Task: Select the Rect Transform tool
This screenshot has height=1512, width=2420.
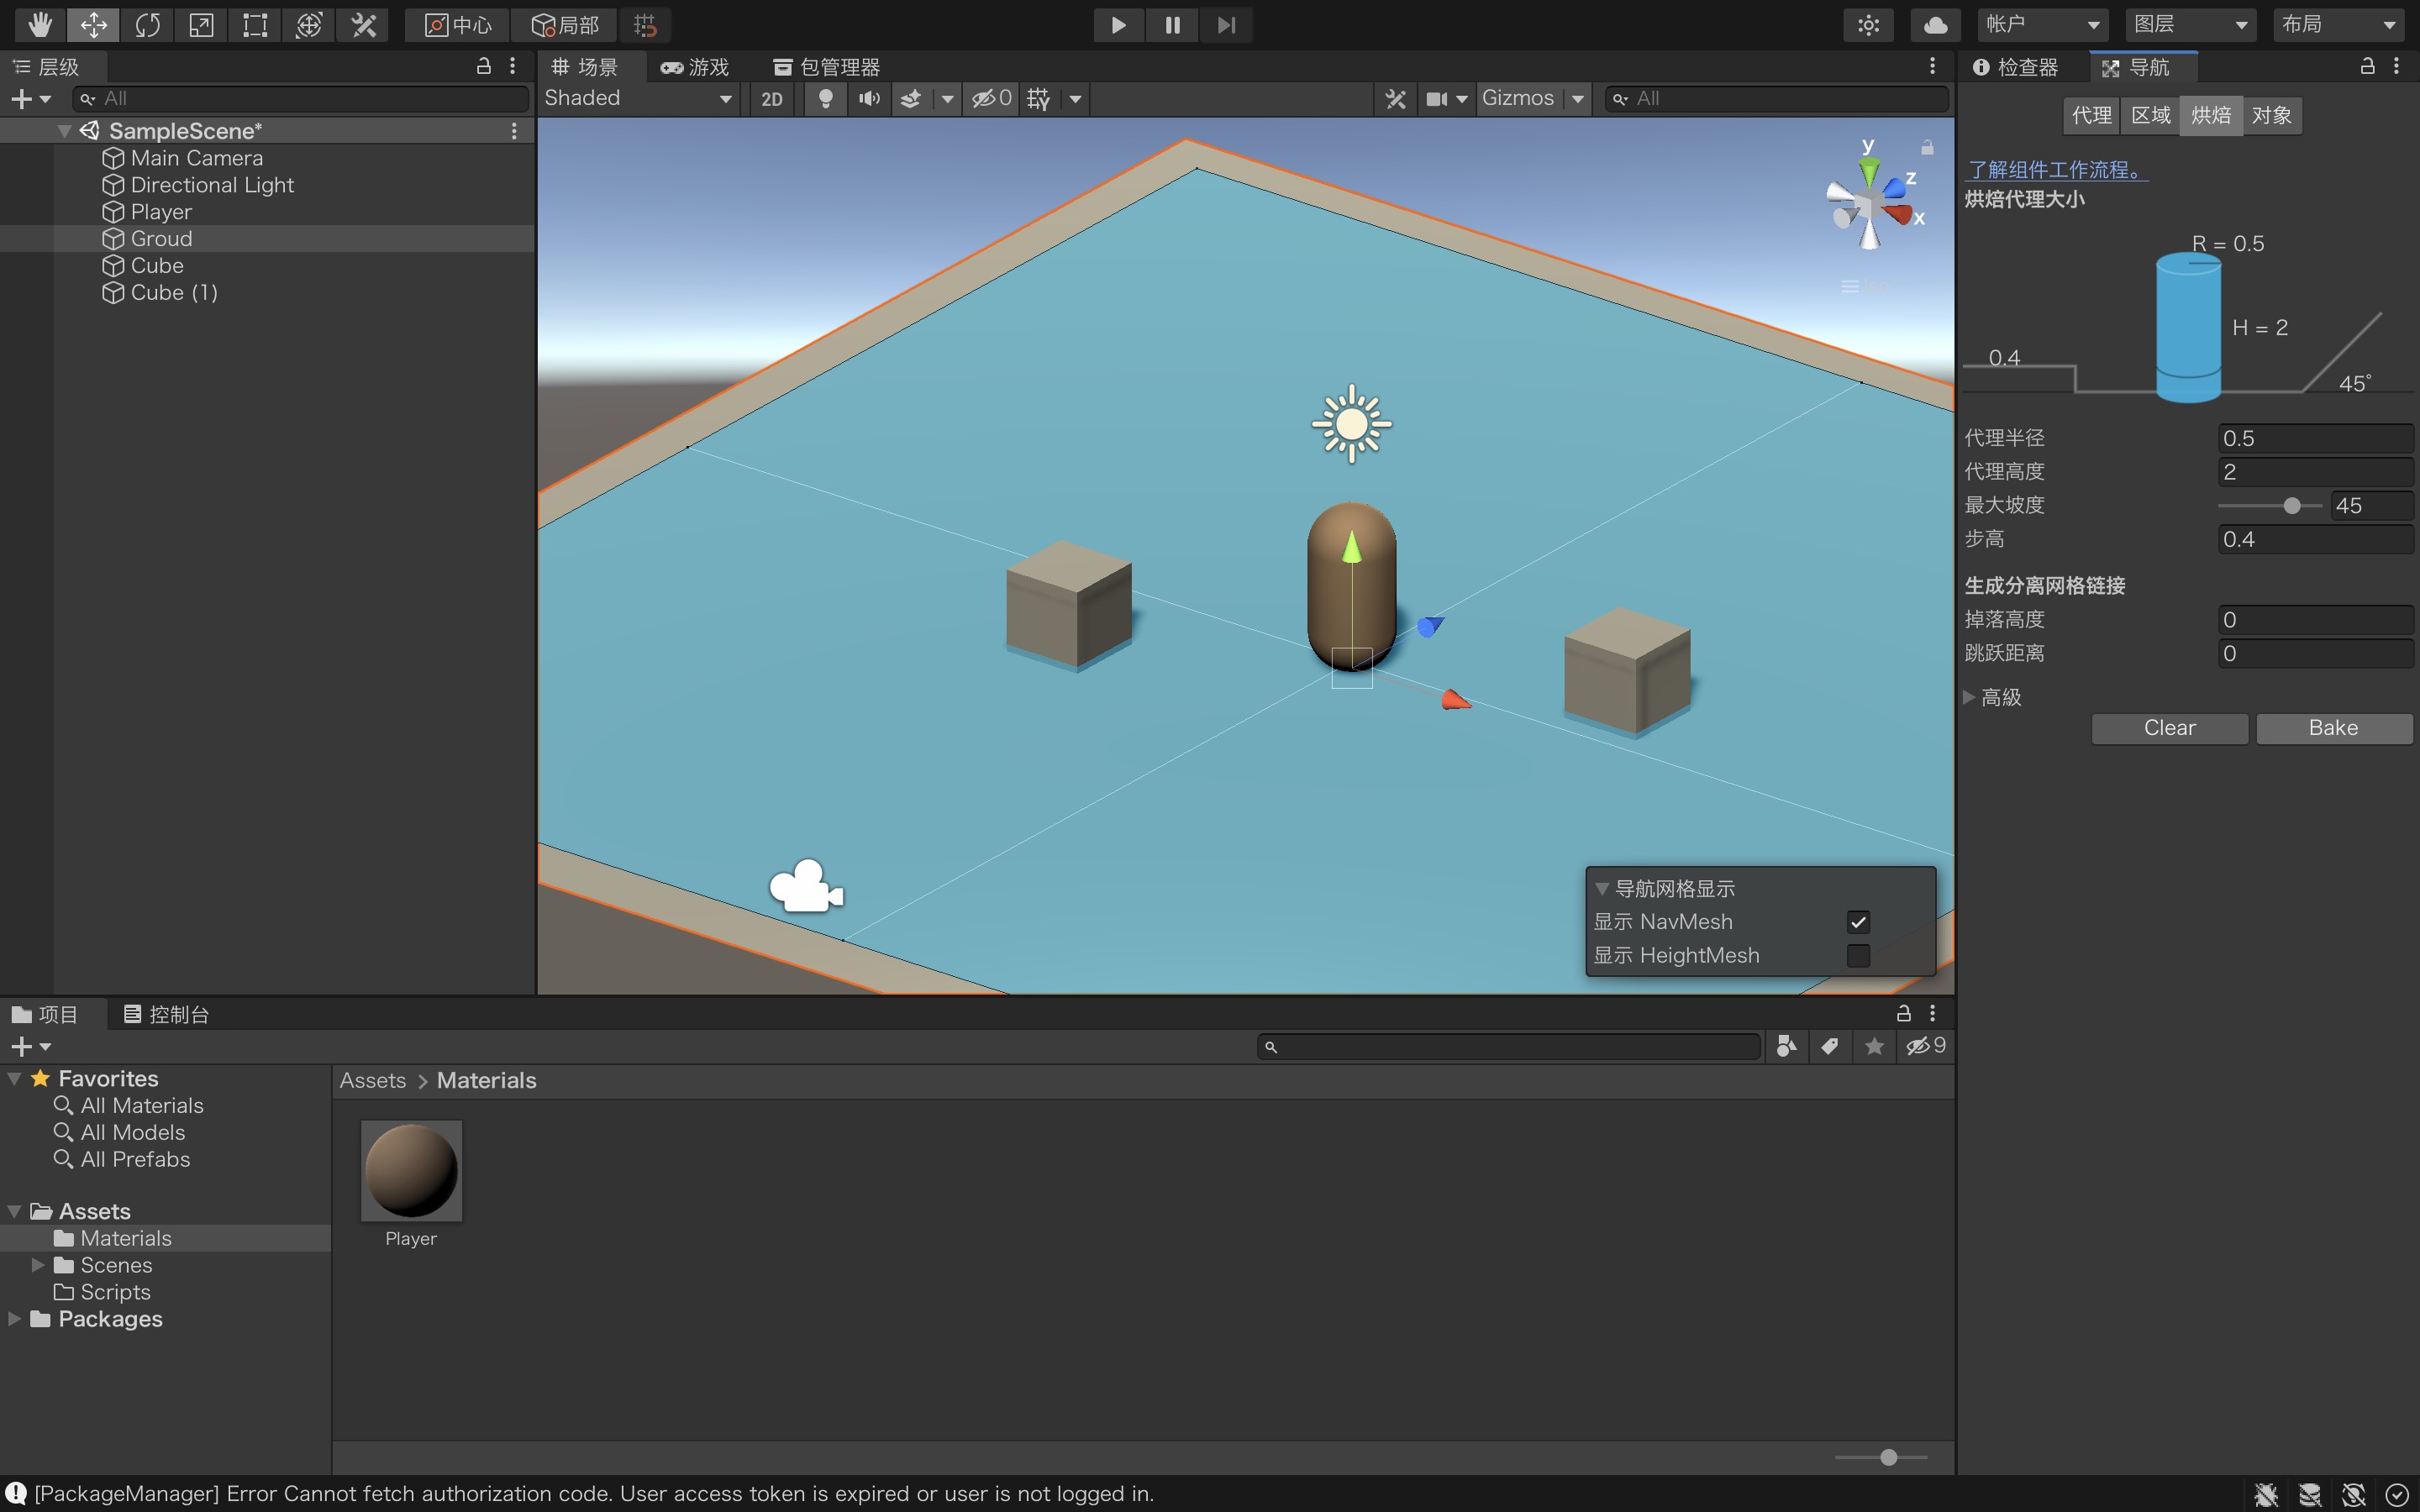Action: pyautogui.click(x=255, y=25)
